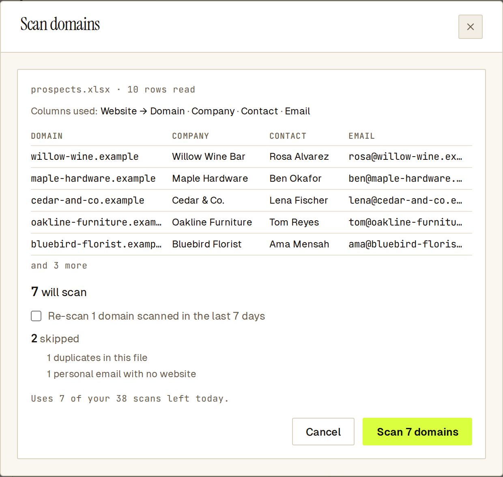Select the willow-wine.example domain cell
Viewport: 503px width, 477px height.
[85, 157]
